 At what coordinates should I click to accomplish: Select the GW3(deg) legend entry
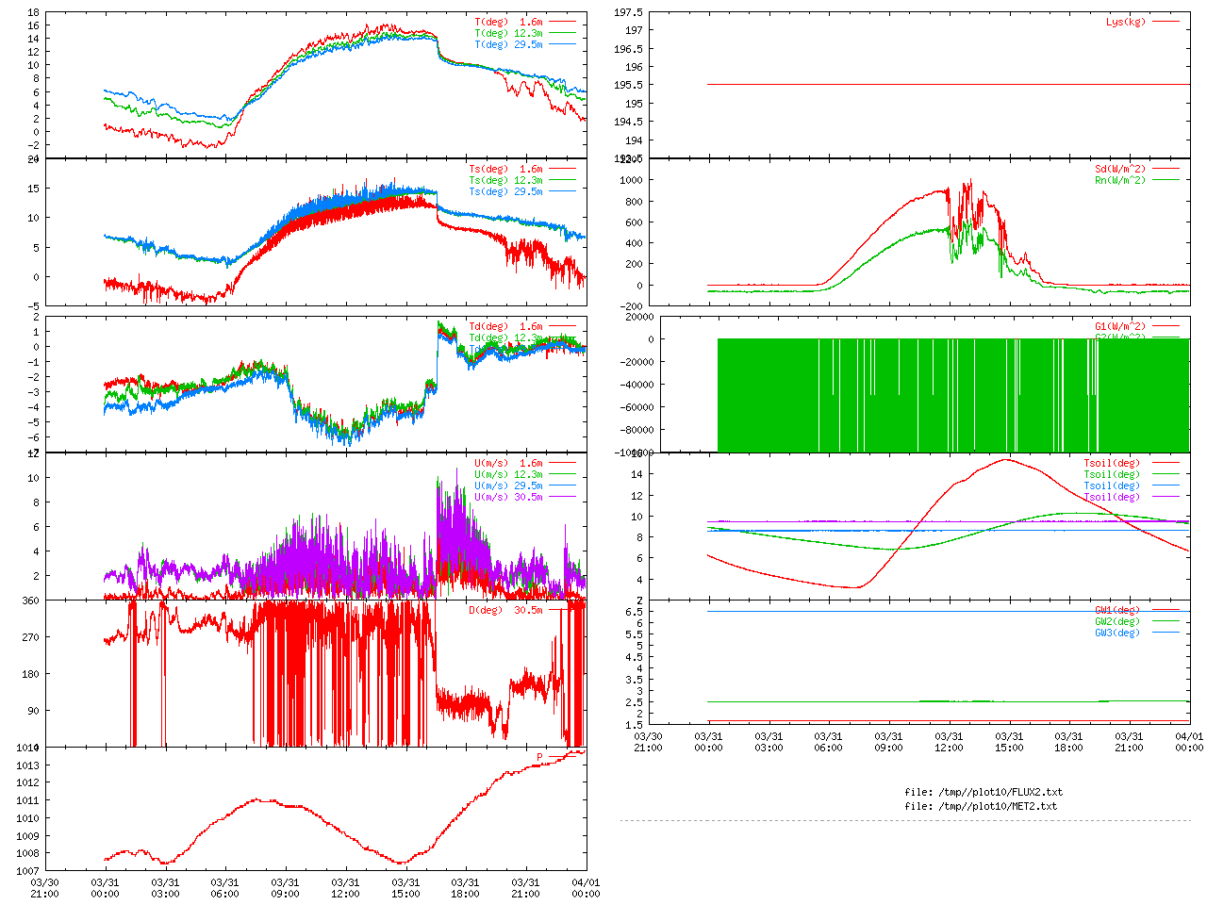tap(1117, 633)
